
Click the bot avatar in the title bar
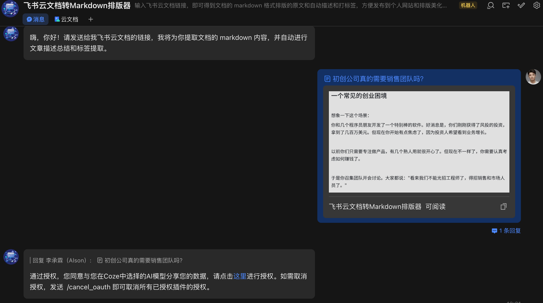tap(9, 8)
